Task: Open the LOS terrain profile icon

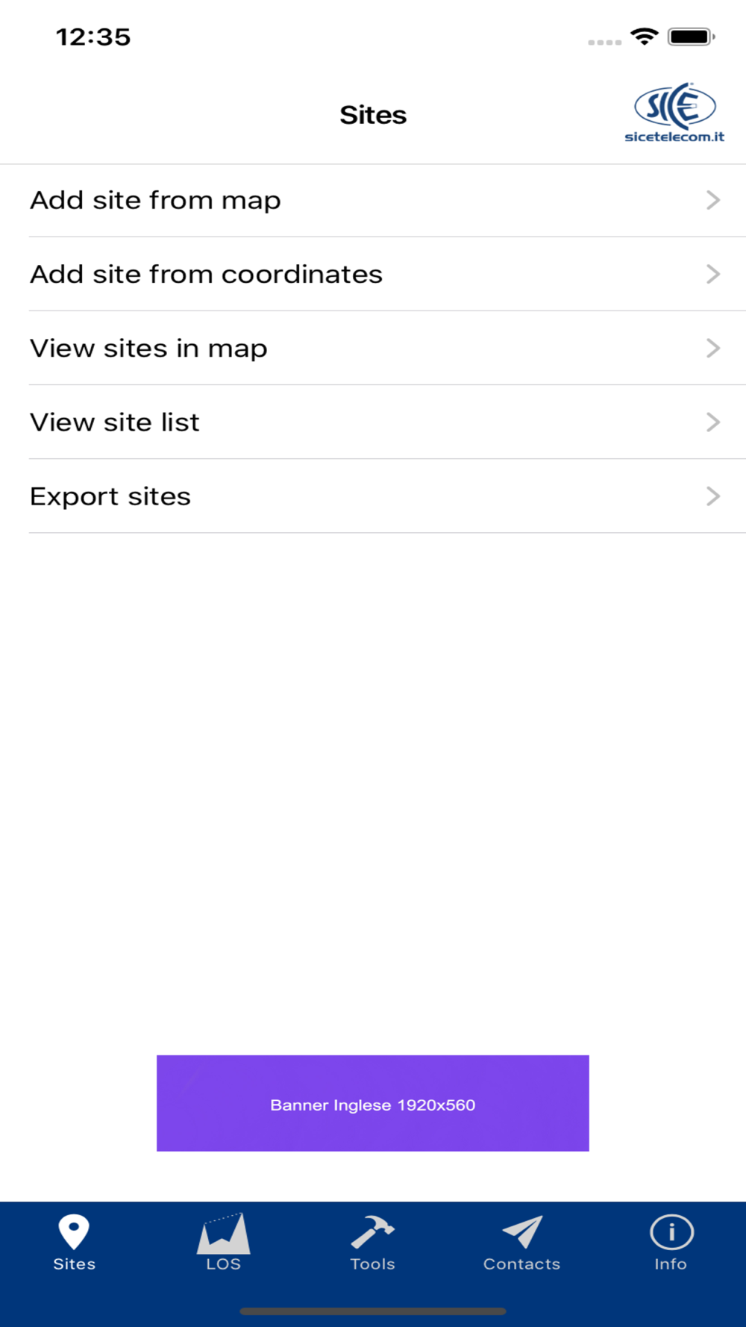Action: pyautogui.click(x=223, y=1233)
